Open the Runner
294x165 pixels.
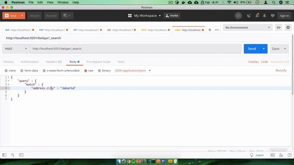51,16
